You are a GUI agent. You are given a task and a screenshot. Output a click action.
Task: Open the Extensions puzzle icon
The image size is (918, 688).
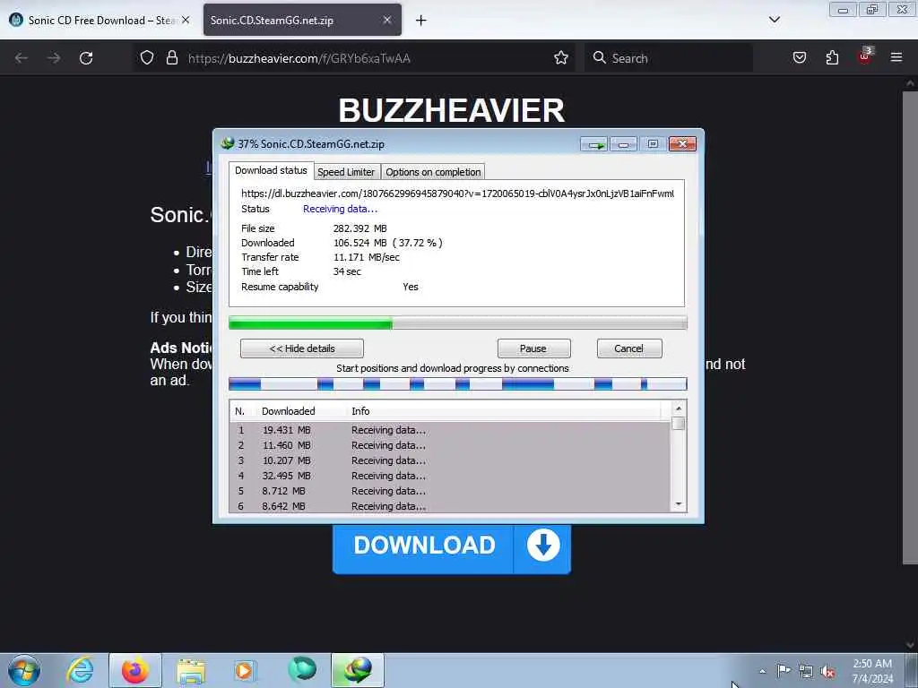[832, 57]
